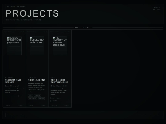The width and height of the screenshot is (166, 124).
Task: Click the ScholarLens description text
Action: click(36, 88)
